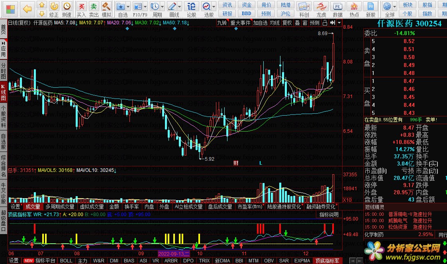Click the 板块 button
447x264 pixels.
[x=408, y=5]
